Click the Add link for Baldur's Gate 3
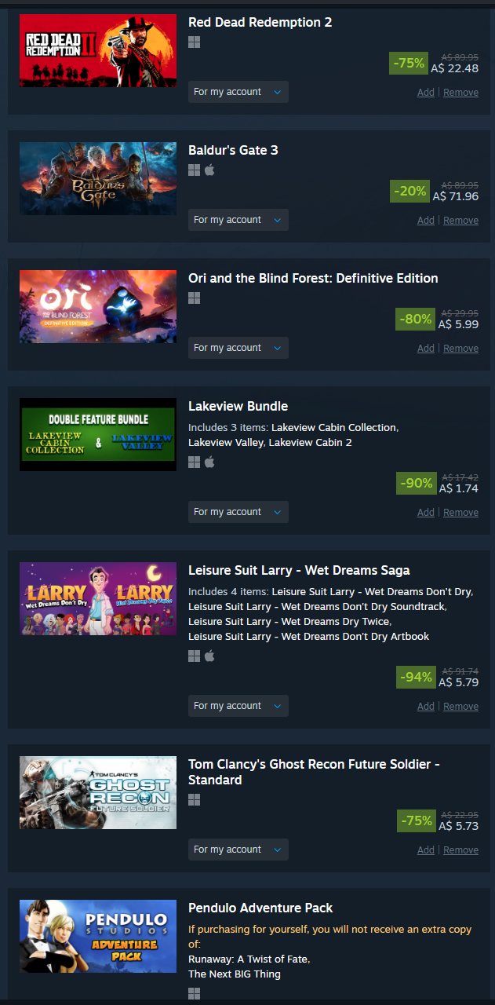This screenshot has height=1005, width=495. (x=426, y=221)
